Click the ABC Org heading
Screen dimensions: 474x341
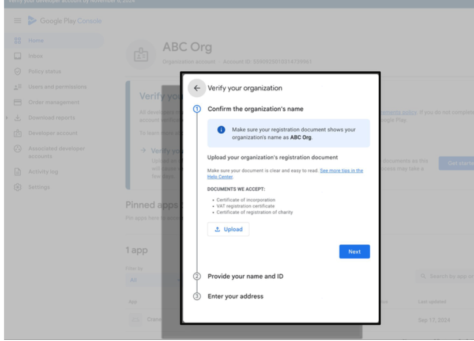coord(187,47)
